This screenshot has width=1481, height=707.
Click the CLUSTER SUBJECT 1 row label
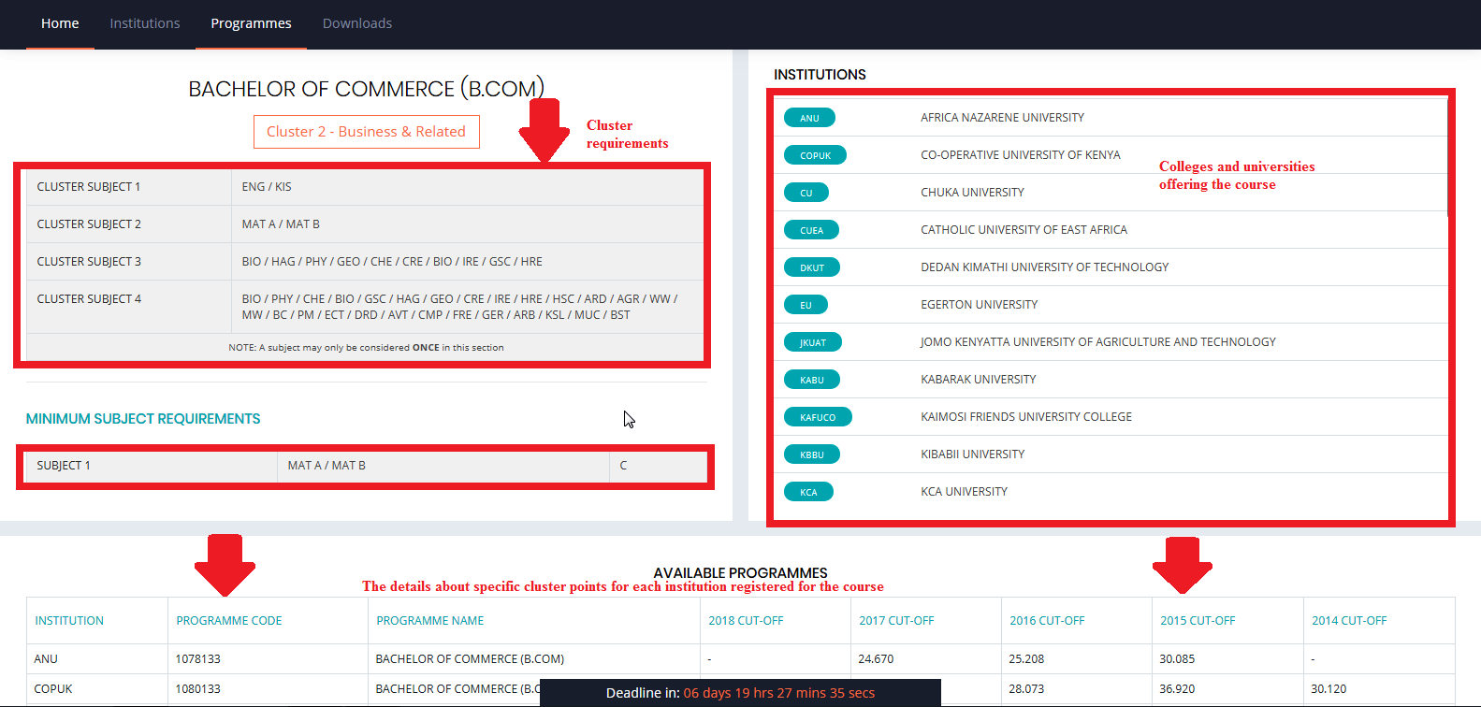point(89,187)
